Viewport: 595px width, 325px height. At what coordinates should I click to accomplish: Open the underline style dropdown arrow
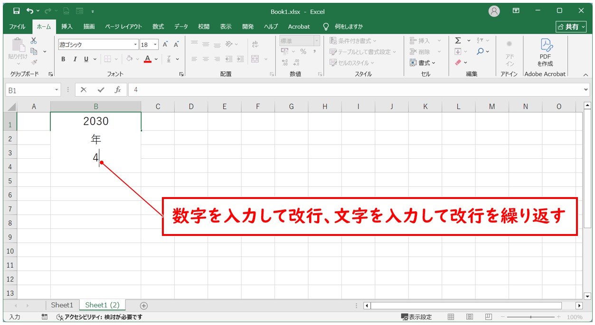pos(95,59)
